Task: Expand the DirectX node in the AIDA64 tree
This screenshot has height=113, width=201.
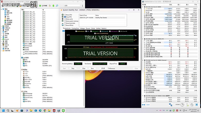Action: (1, 39)
